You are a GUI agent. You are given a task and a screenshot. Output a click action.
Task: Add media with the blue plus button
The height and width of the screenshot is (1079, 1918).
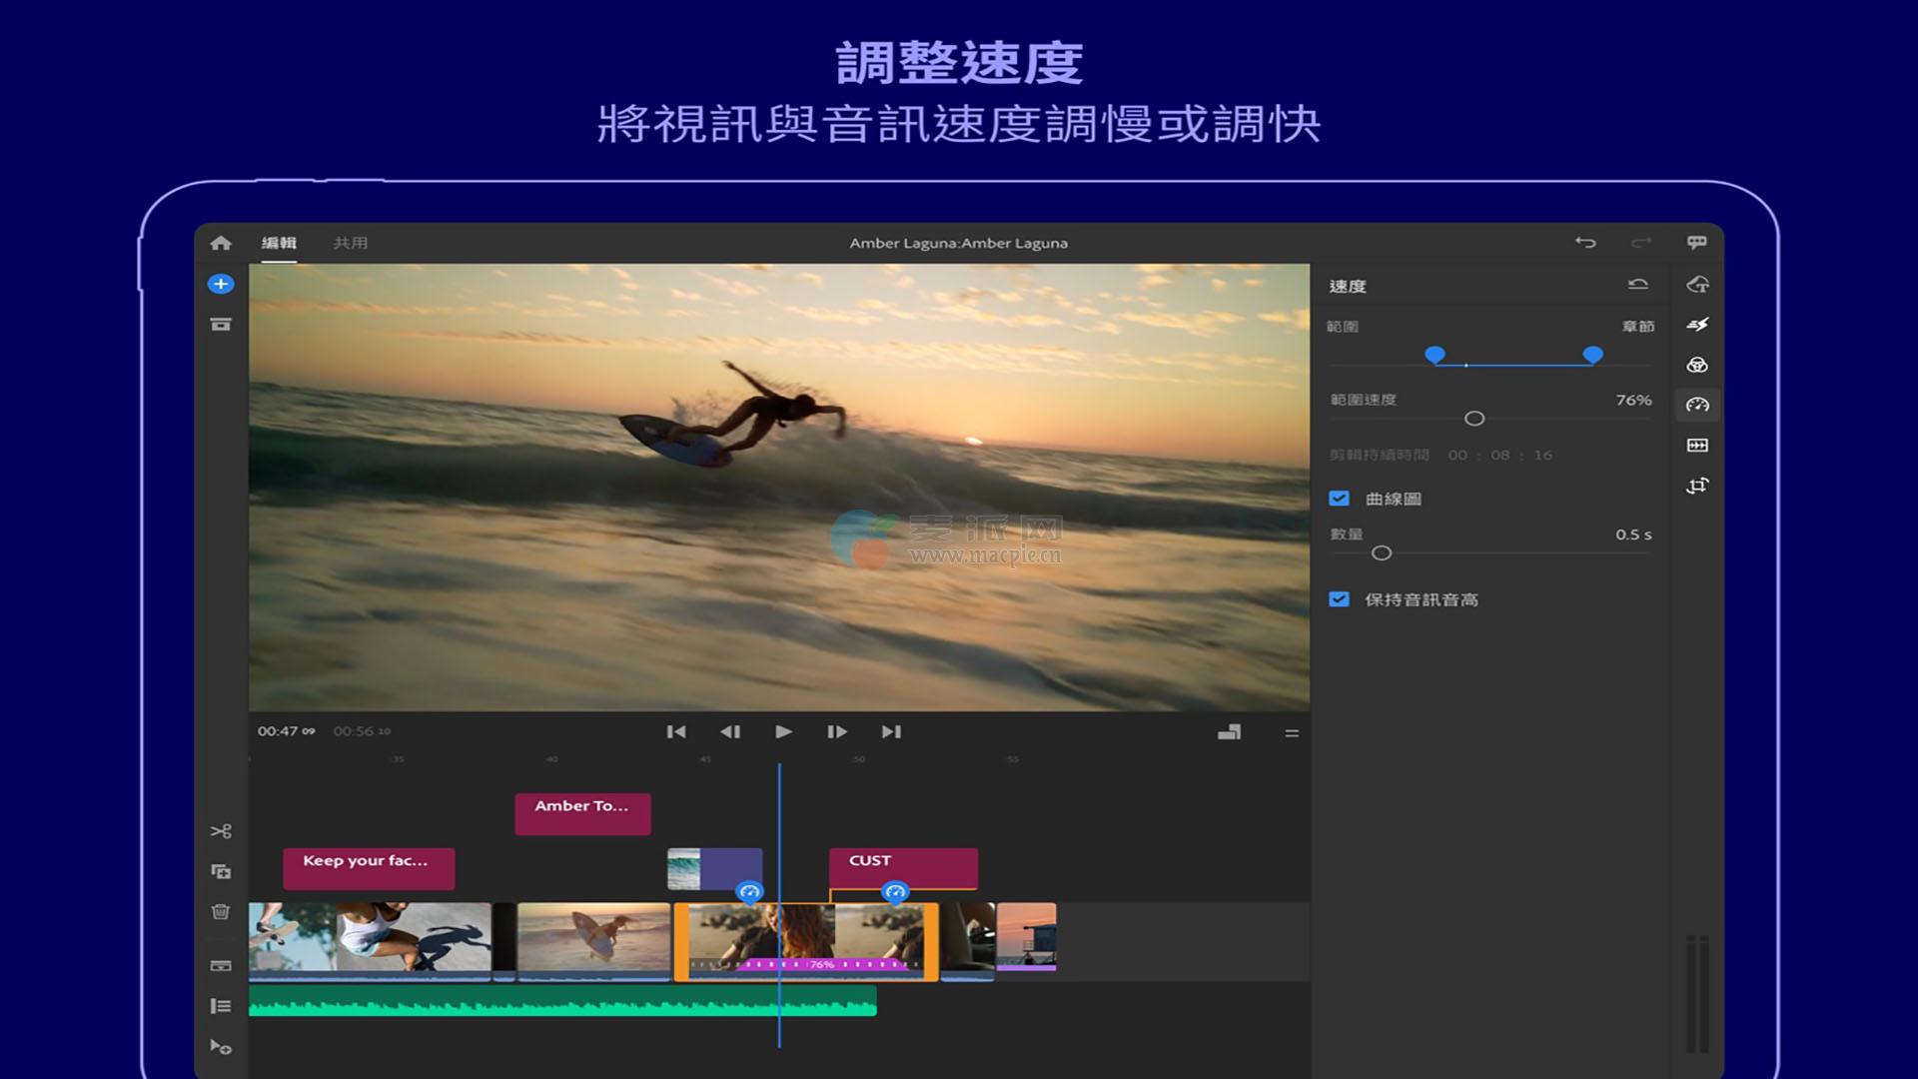point(221,284)
